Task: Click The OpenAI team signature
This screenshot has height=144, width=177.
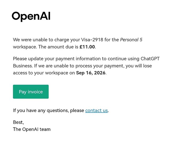Action: 32,129
